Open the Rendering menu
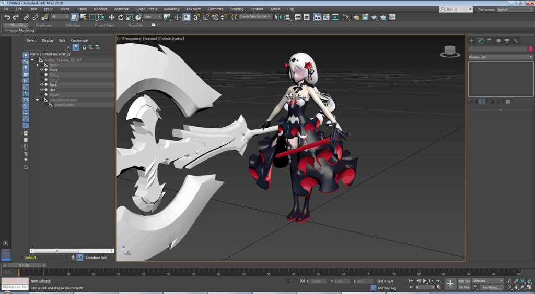Image resolution: width=535 pixels, height=294 pixels. pyautogui.click(x=171, y=9)
